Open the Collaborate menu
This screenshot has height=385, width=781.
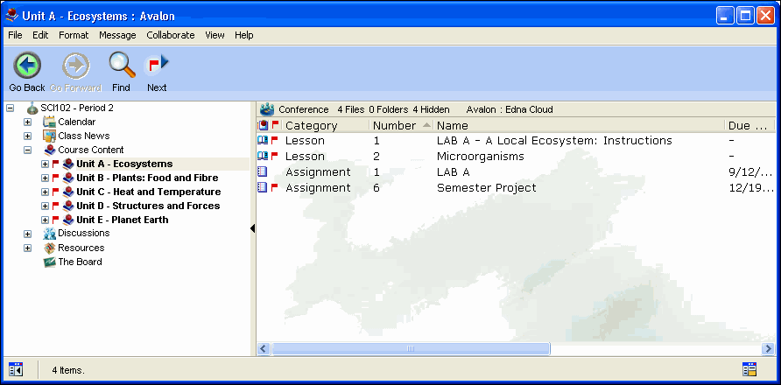pos(170,35)
